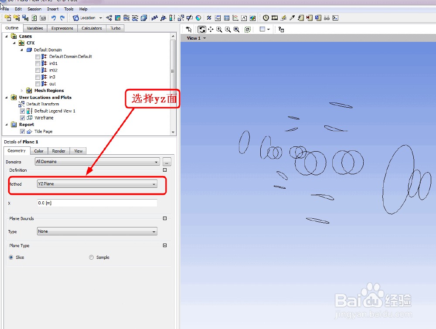Click the Streamline icon
The image size is (436, 329).
tap(126, 18)
